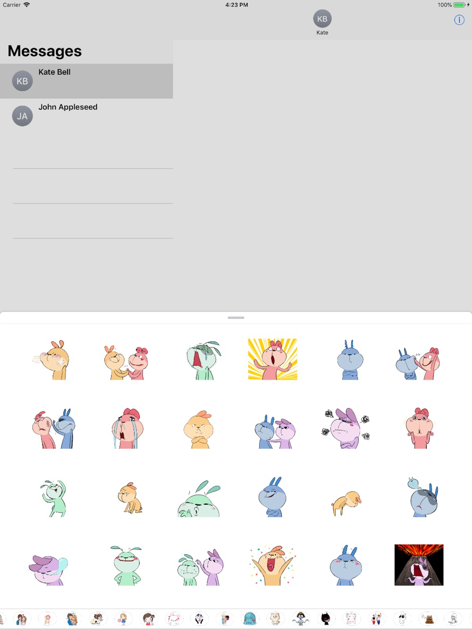Pick the angry purple bunny with scribbles sticker
Viewport: 472px width, 629px height.
coord(346,428)
